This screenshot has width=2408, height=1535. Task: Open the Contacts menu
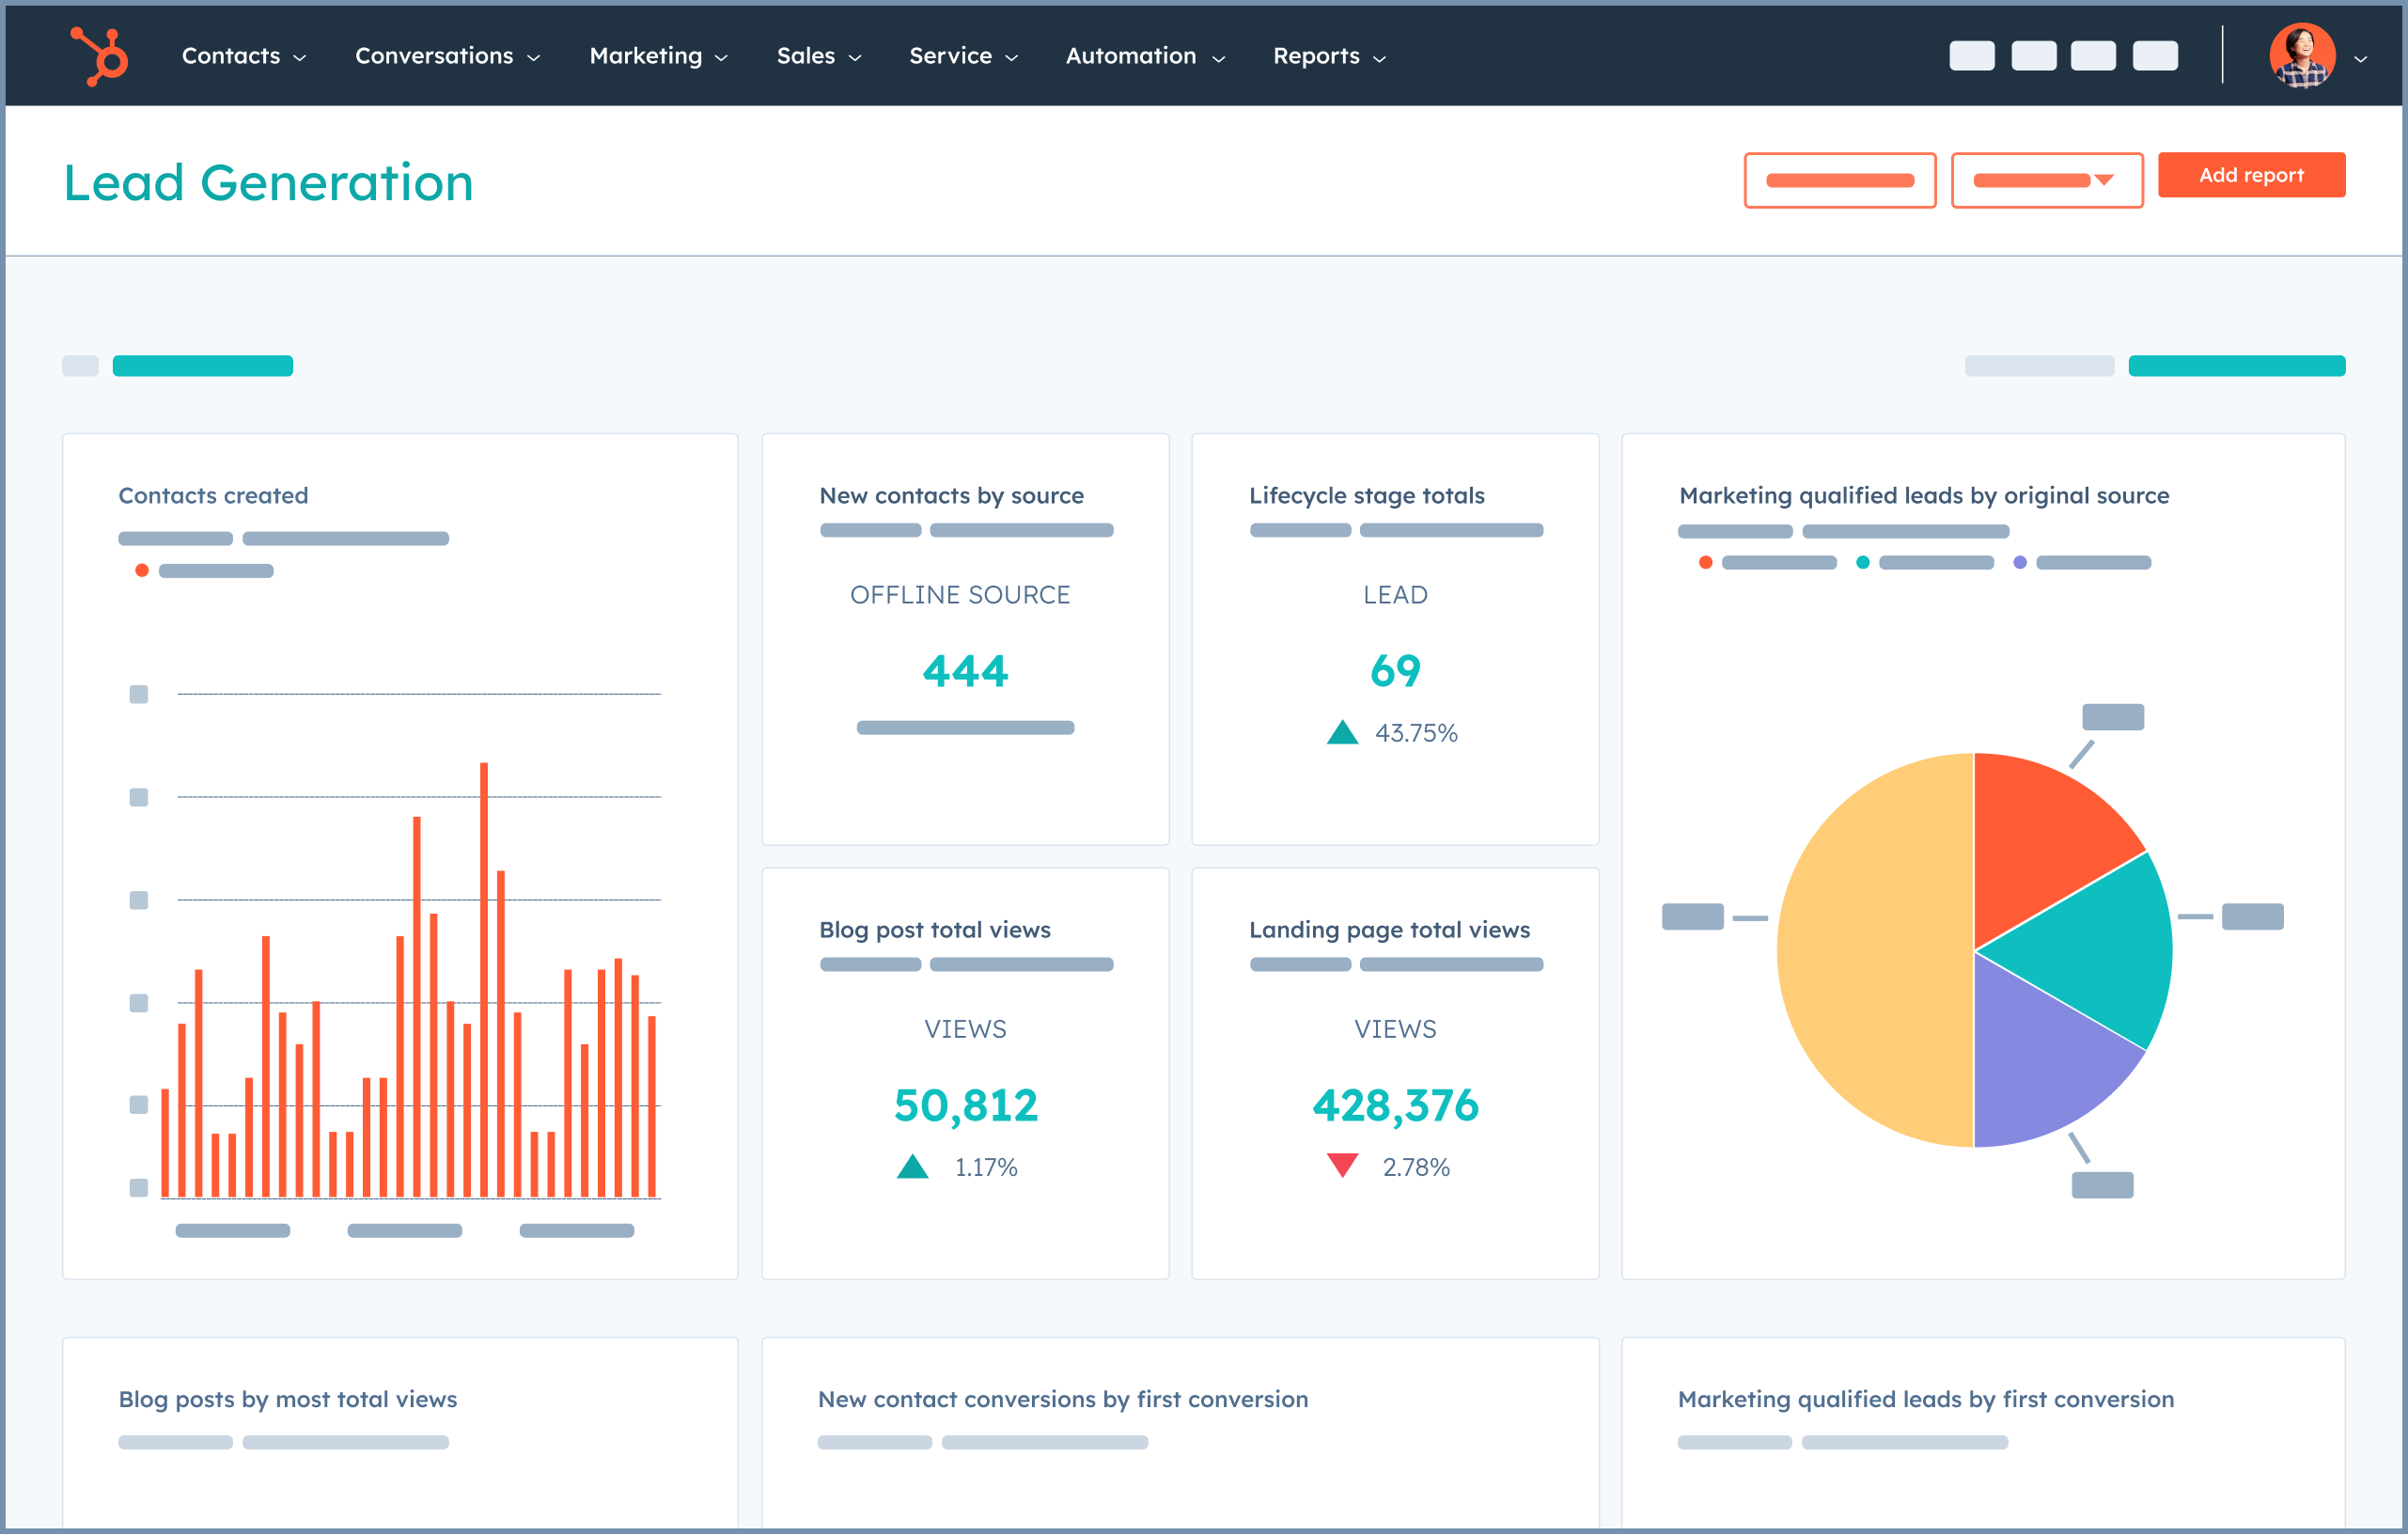click(245, 55)
